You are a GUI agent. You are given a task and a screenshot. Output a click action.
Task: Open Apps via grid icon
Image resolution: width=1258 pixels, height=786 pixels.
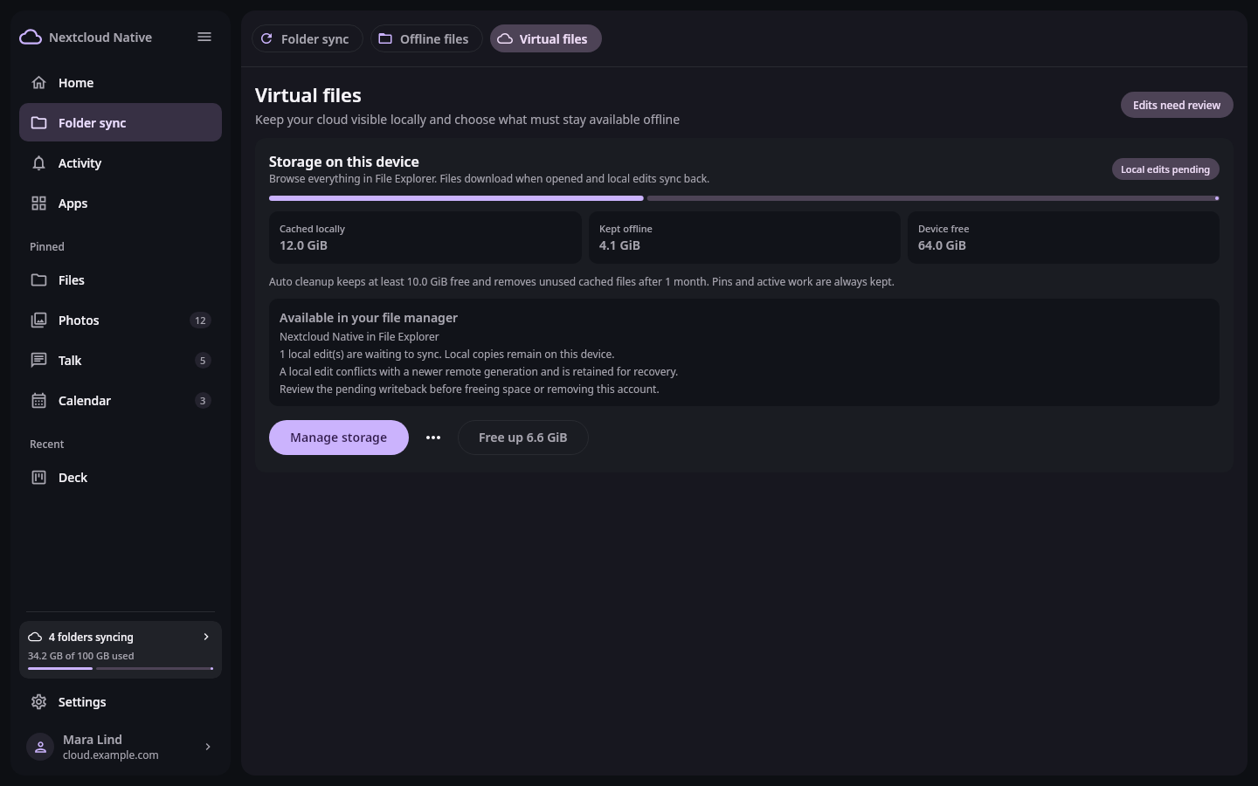[38, 203]
